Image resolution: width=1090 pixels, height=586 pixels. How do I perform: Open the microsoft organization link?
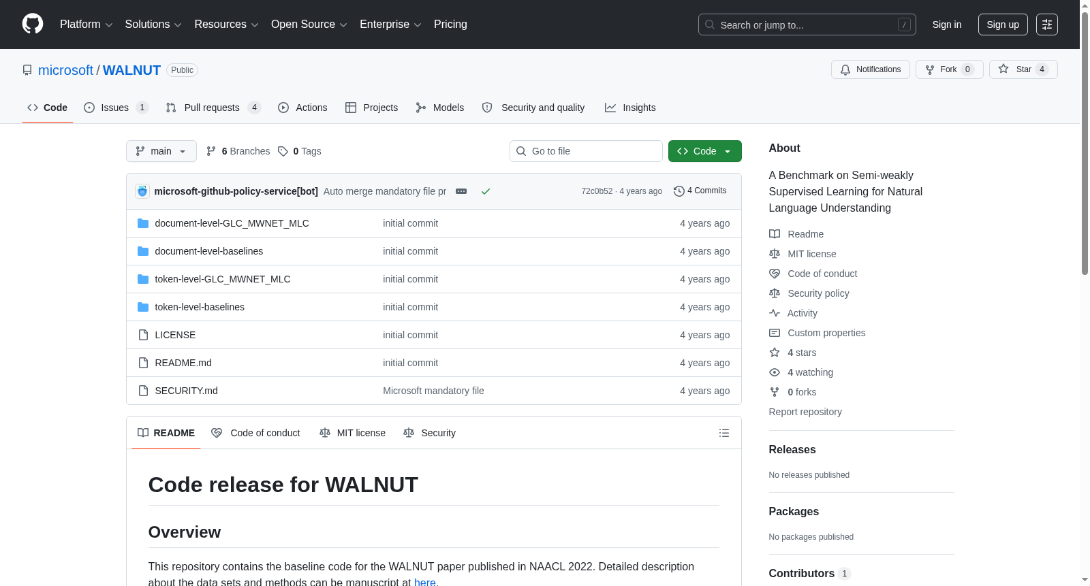click(x=65, y=70)
